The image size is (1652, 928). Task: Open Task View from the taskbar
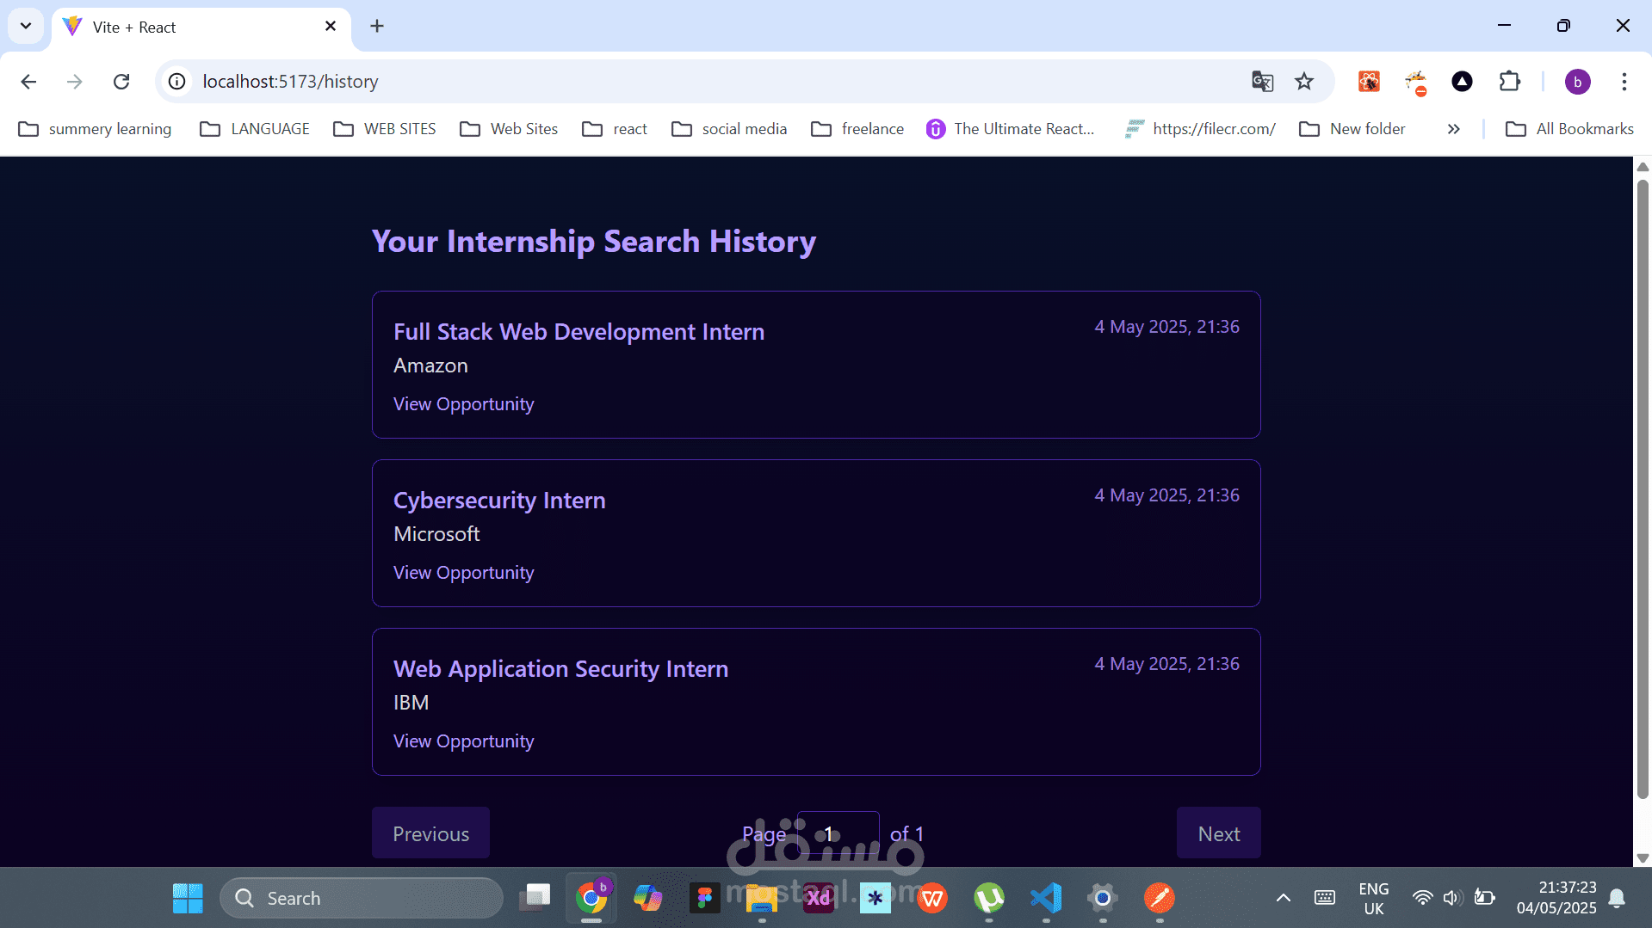tap(535, 898)
